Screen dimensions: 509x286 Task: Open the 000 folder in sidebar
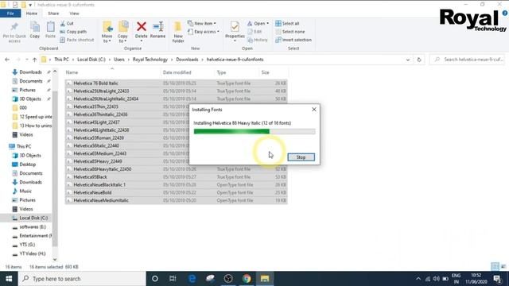pyautogui.click(x=23, y=108)
